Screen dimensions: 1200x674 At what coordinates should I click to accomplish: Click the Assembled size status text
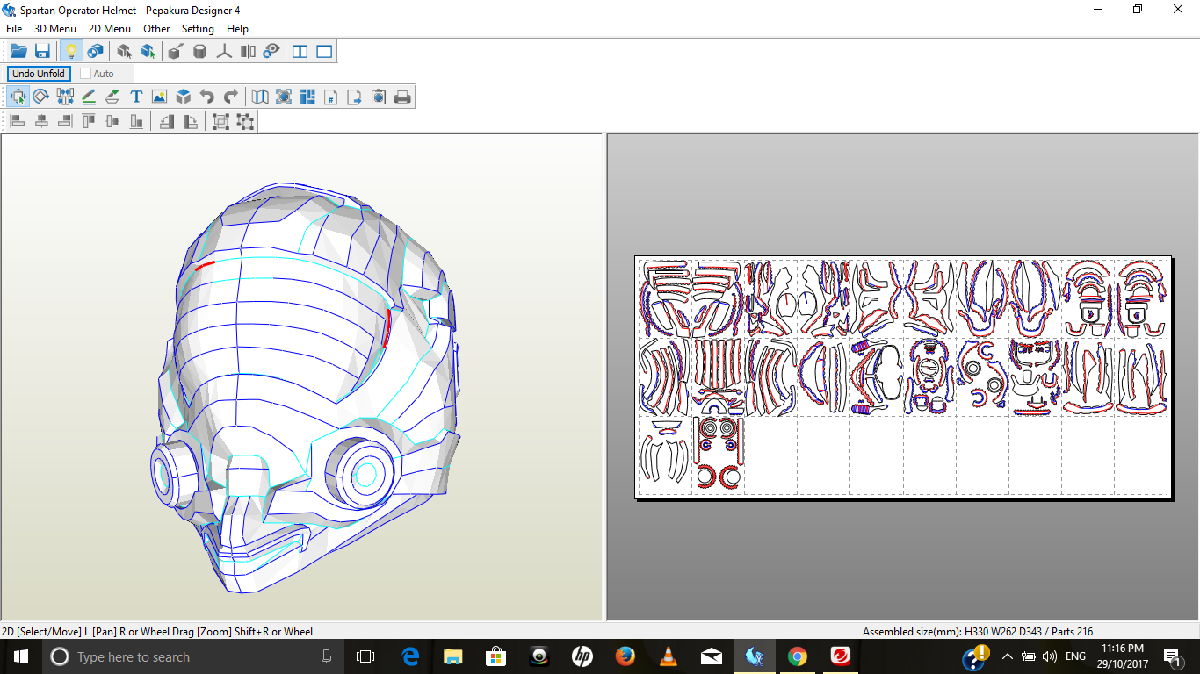[978, 632]
